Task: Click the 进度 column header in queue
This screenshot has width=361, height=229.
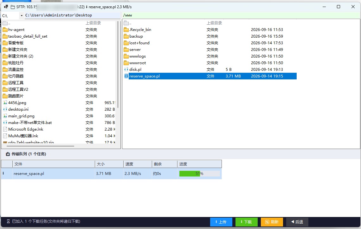Action: click(x=199, y=164)
